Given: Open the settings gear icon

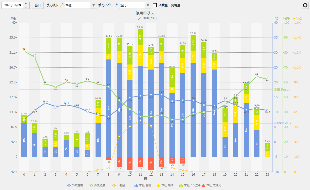Looking at the screenshot, I should click(305, 5).
